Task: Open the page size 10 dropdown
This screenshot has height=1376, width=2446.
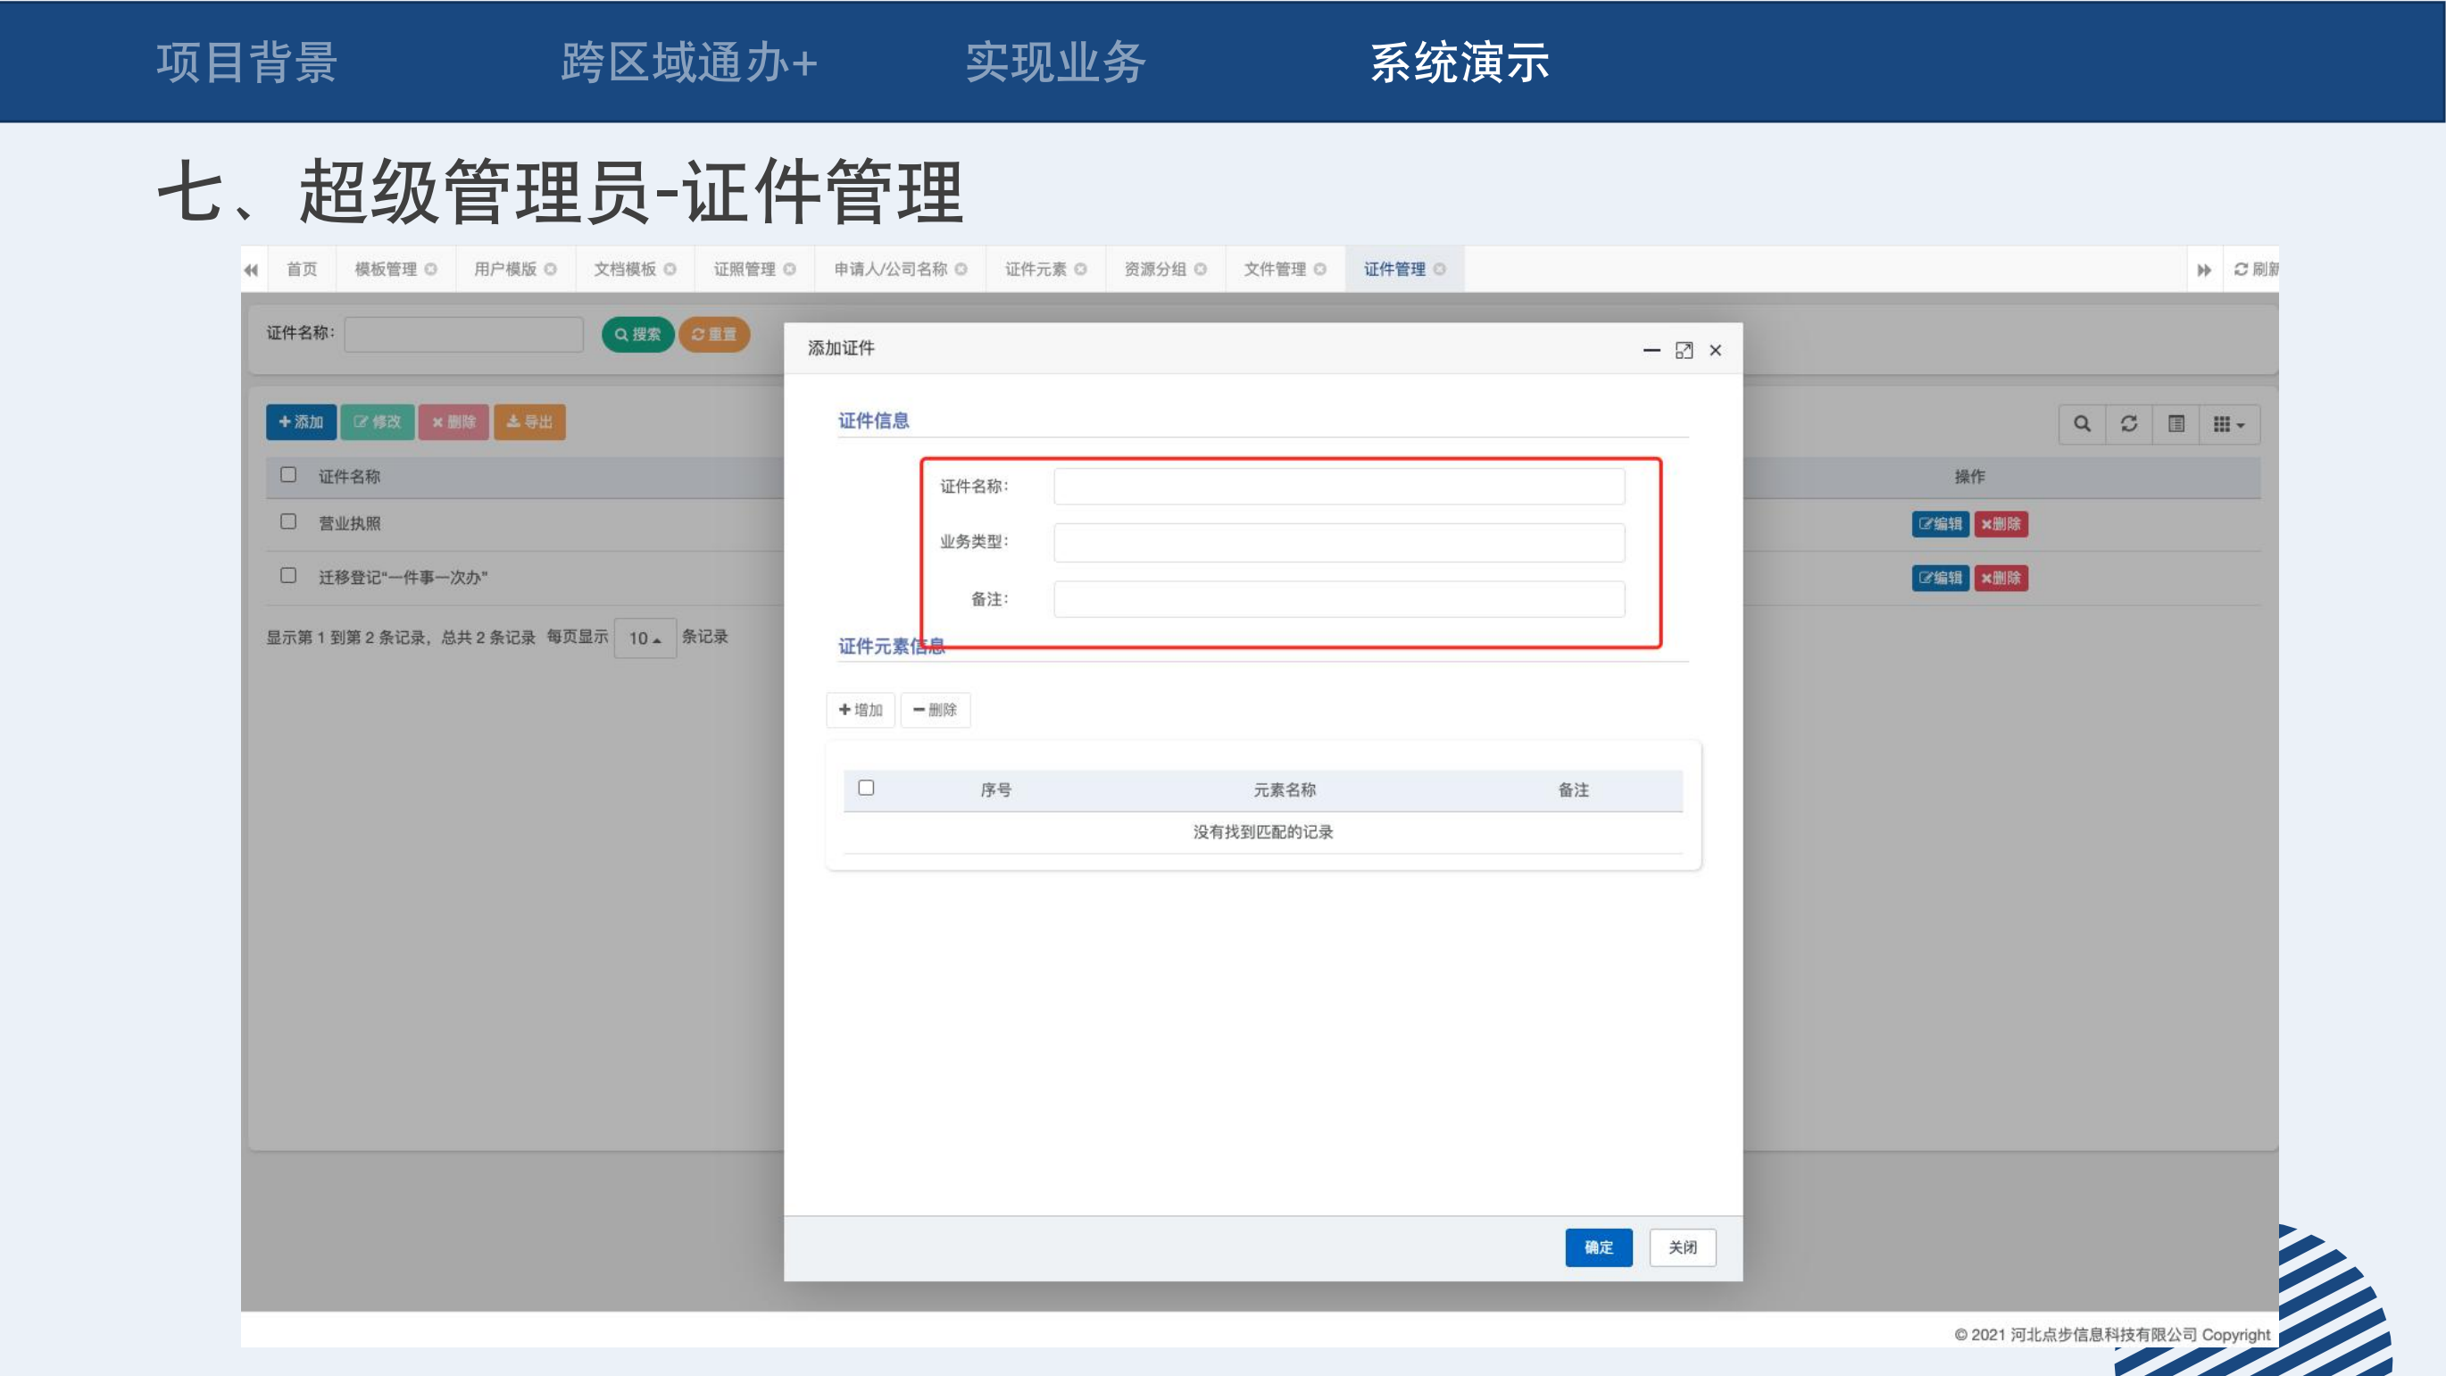Action: [645, 638]
